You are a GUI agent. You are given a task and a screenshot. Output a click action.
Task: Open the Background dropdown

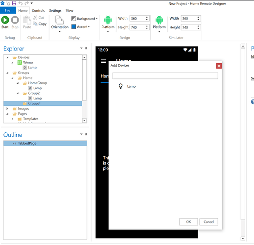point(85,19)
